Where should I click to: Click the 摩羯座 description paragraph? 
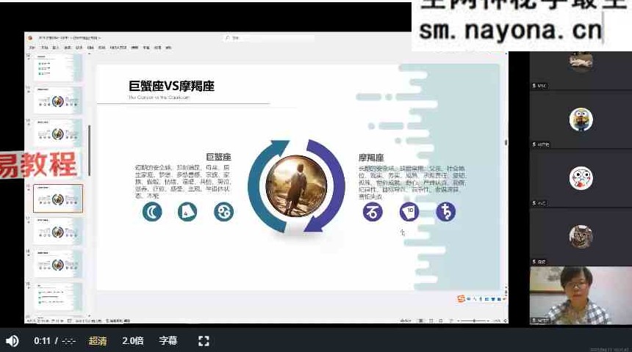(x=412, y=183)
